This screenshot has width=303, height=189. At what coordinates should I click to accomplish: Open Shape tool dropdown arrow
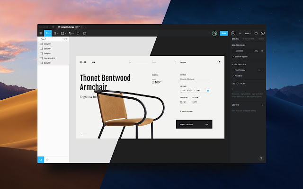pyautogui.click(x=65, y=34)
